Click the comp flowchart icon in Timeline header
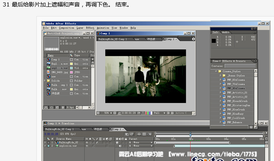This screenshot has height=161, width=274. (x=127, y=134)
